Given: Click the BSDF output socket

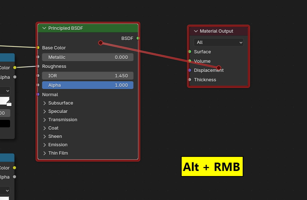Looking at the screenshot, I should pos(138,38).
